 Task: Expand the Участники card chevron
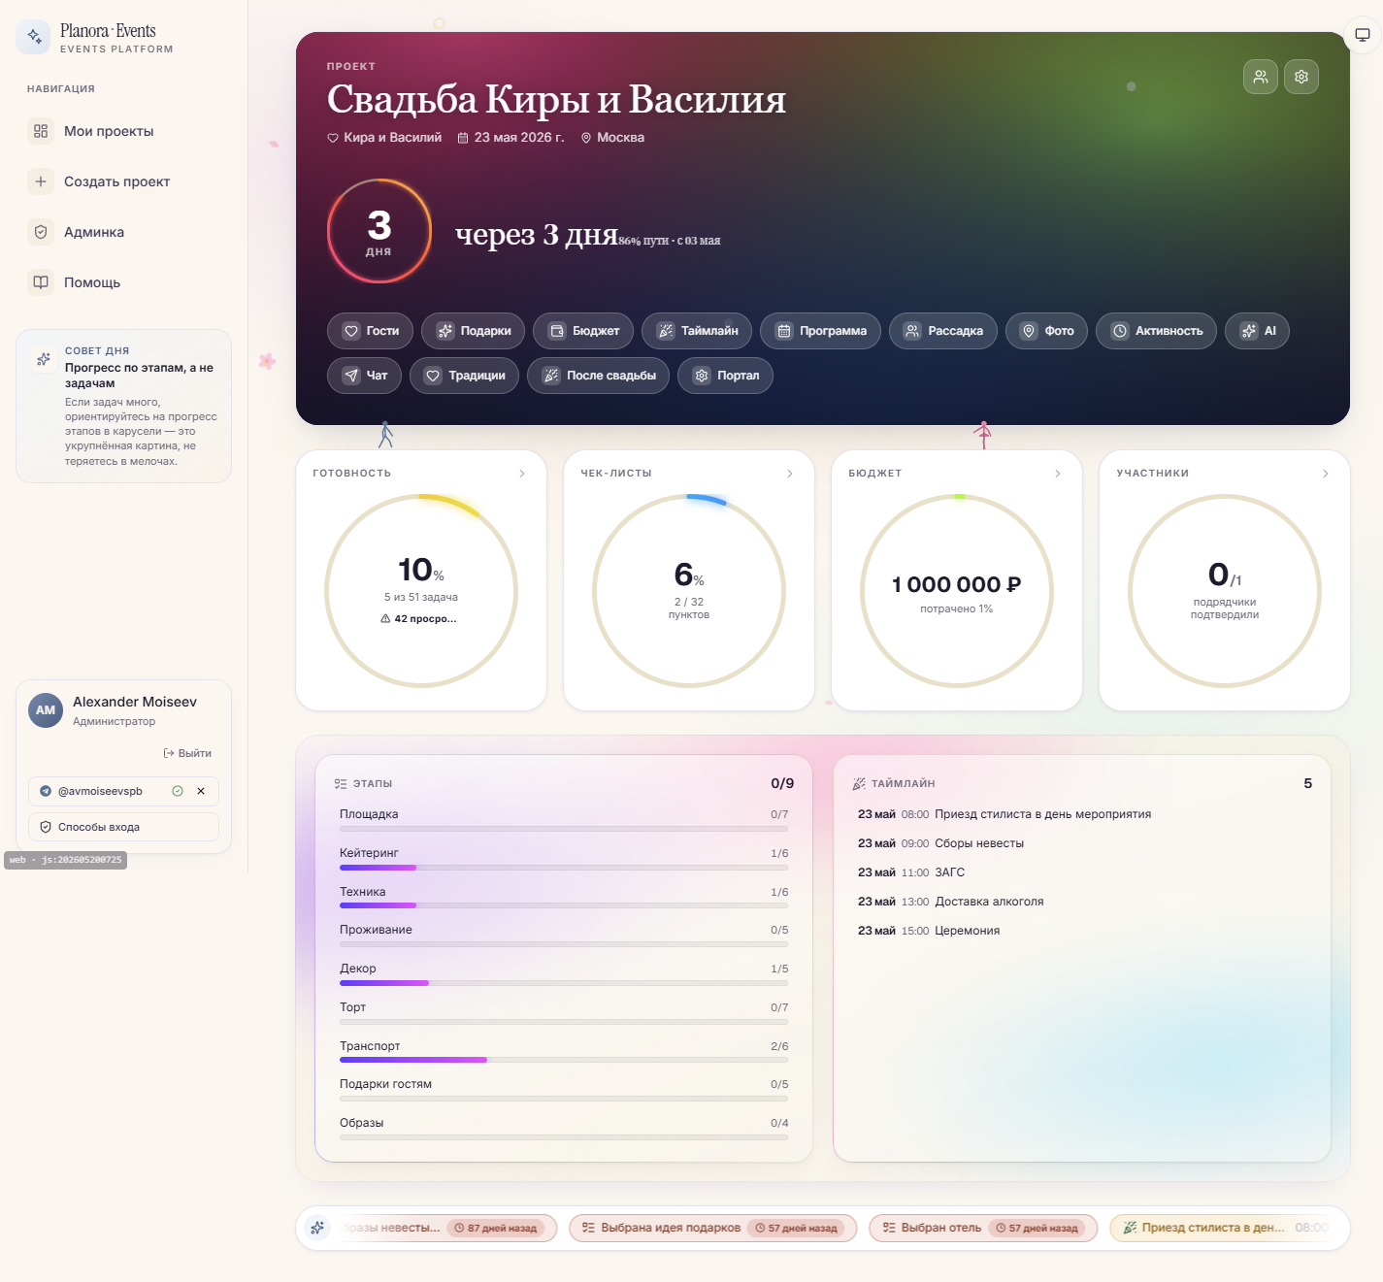coord(1325,474)
